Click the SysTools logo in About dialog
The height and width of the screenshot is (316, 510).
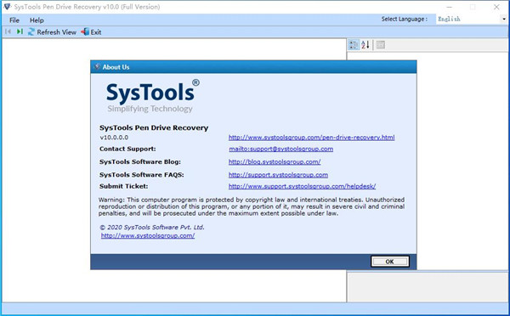tap(152, 96)
